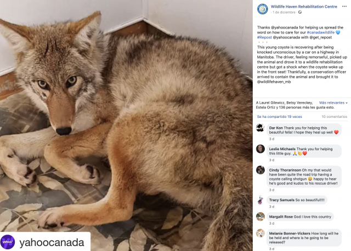Click Tracy Samuels' avatar icon
Screen dimensions: 351x251
261,200
